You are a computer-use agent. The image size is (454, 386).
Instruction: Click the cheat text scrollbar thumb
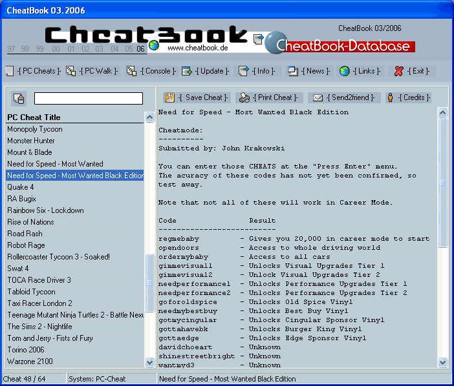(443, 183)
